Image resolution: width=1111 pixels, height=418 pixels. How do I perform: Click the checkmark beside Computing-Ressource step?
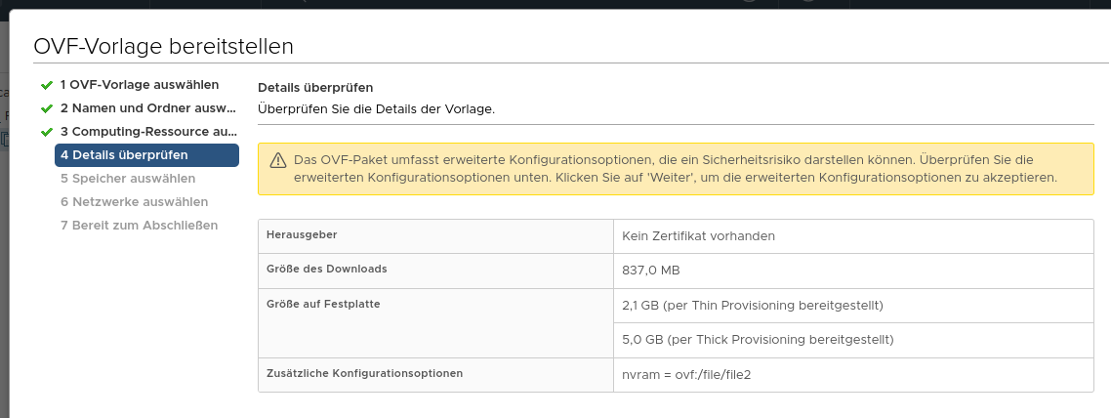tap(46, 132)
